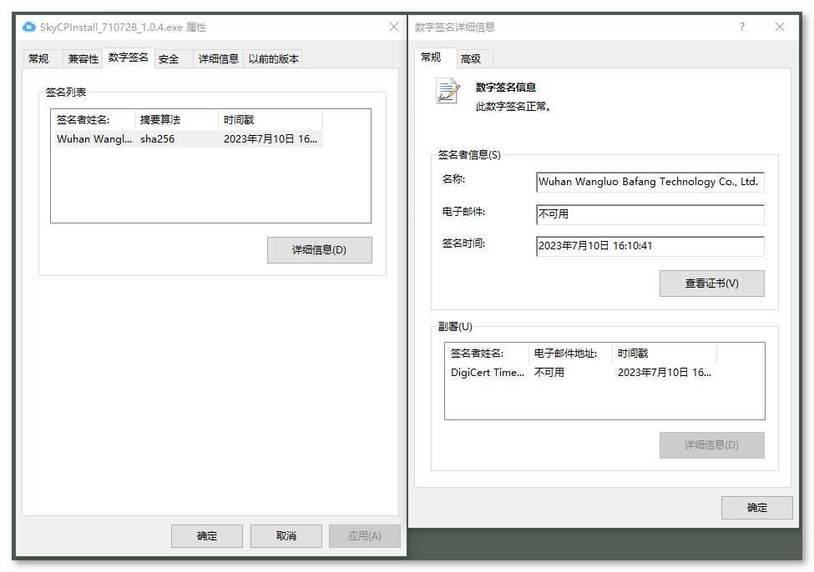Switch to the 以前的版本 tab
This screenshot has width=814, height=572.
274,58
